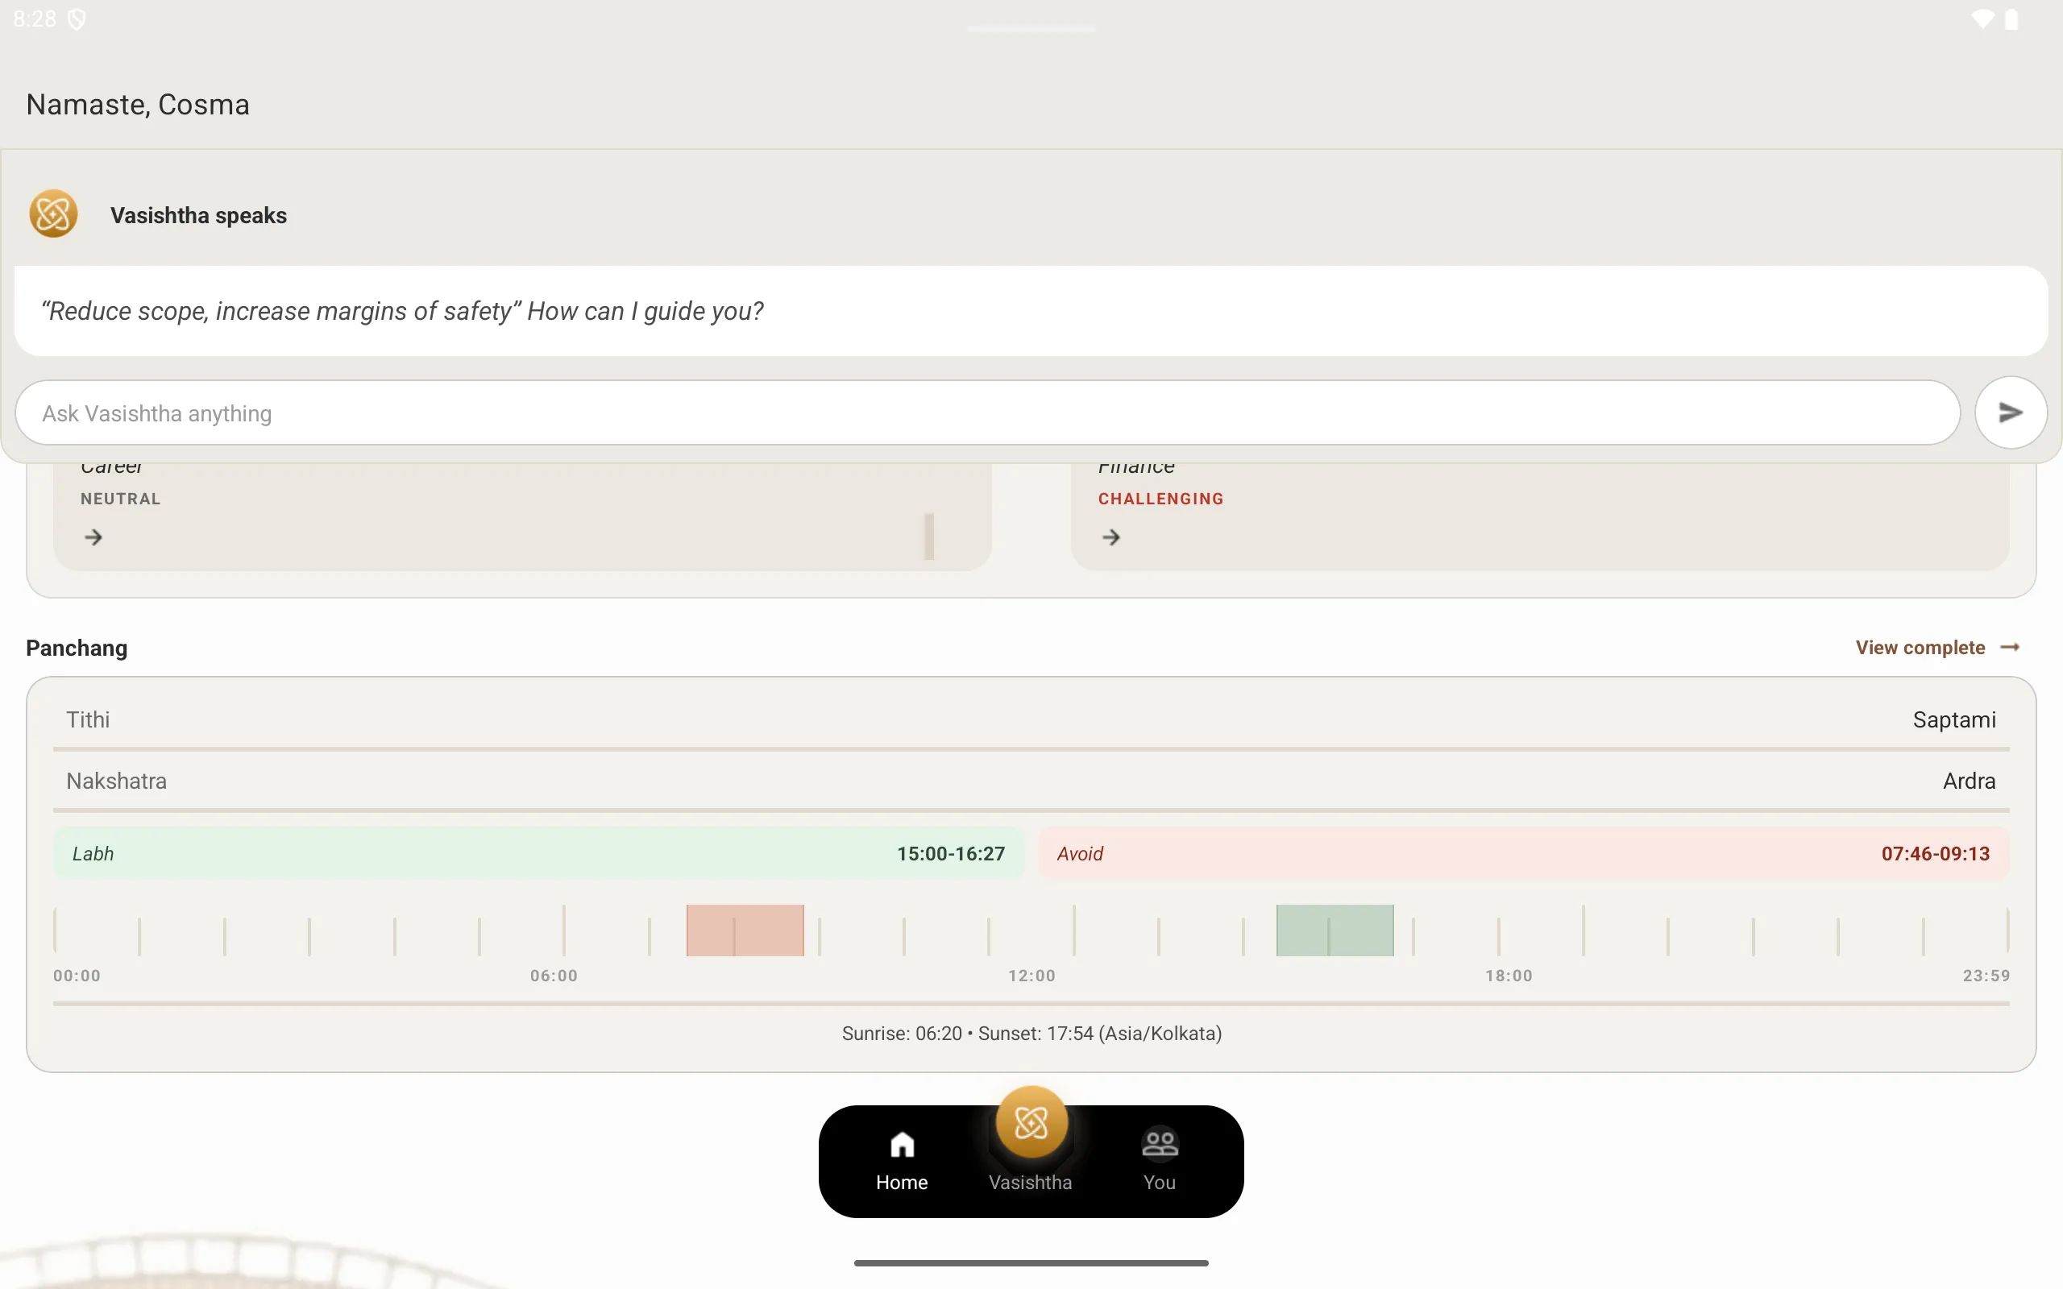
Task: Click the green Labh block on timeline
Action: [x=1335, y=930]
